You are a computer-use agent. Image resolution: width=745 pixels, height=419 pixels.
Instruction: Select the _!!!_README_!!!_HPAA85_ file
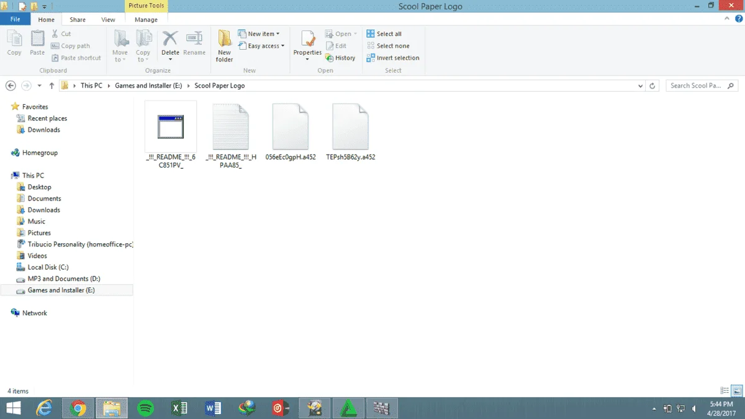click(231, 137)
